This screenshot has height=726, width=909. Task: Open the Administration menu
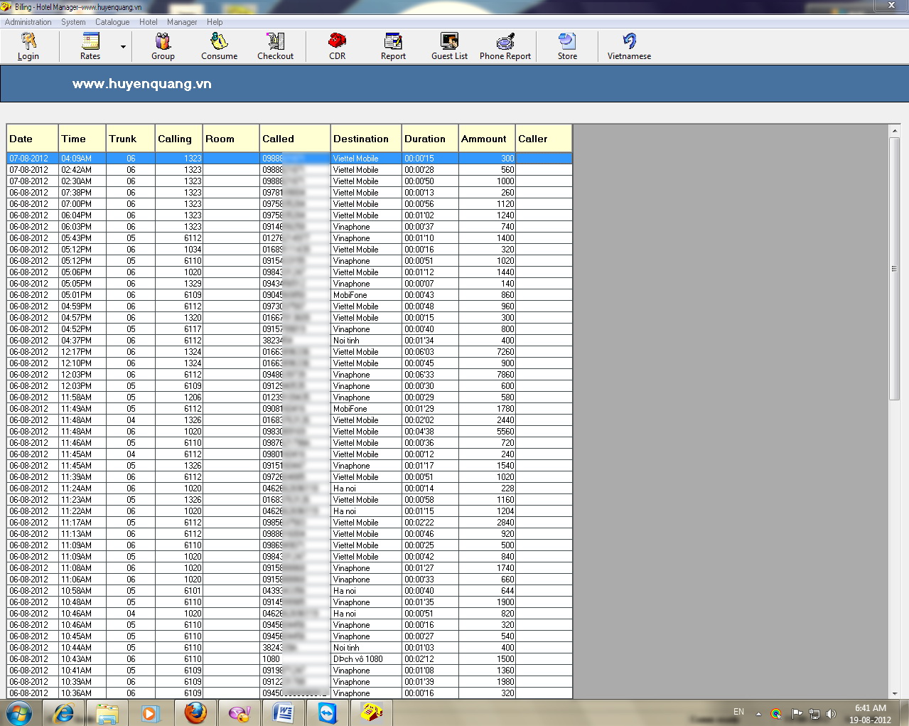point(28,22)
